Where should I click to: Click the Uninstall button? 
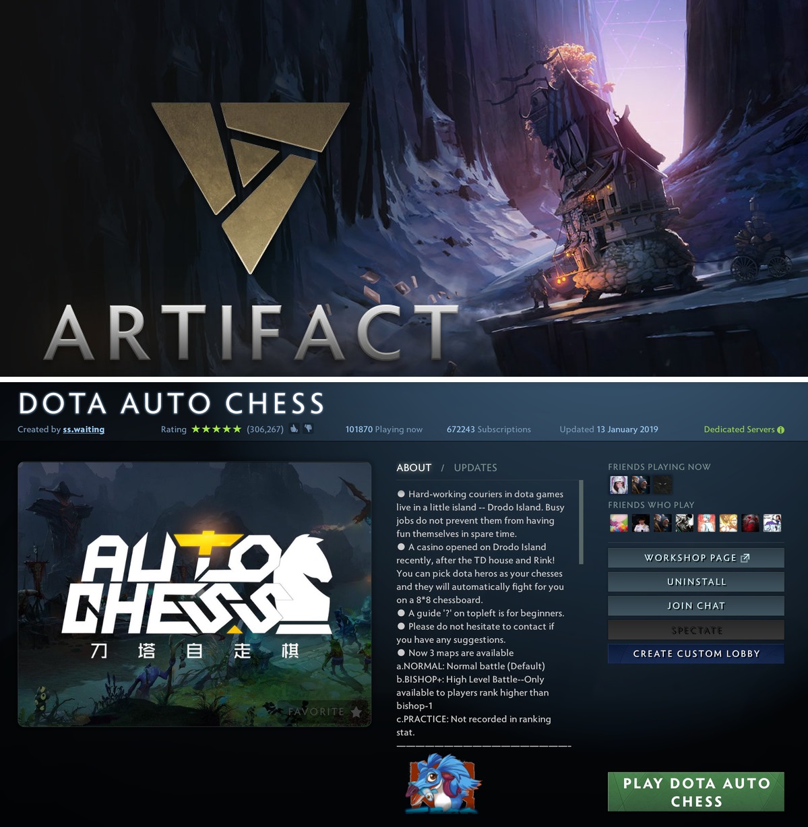click(696, 582)
